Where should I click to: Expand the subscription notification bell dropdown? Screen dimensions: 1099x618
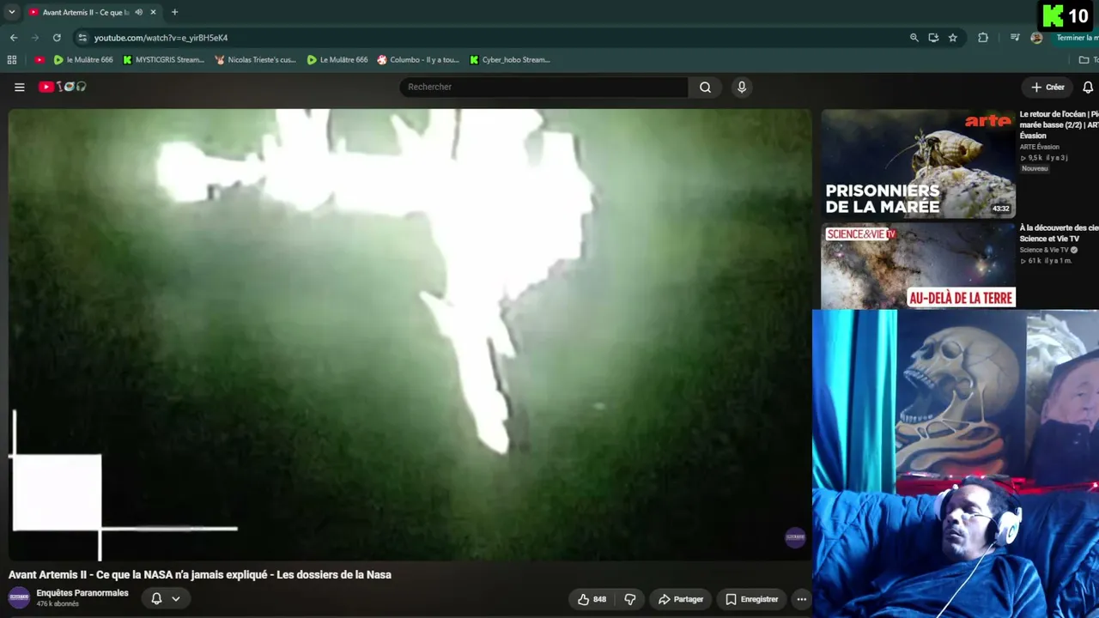[x=166, y=598]
